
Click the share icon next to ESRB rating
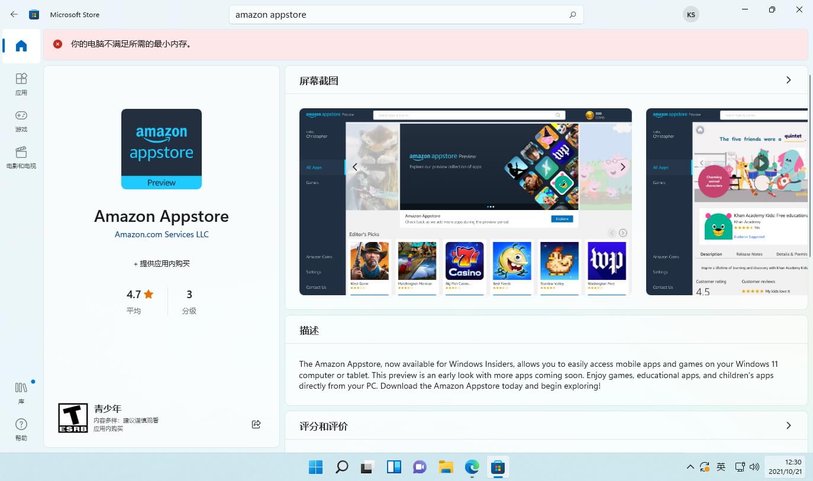pos(256,424)
